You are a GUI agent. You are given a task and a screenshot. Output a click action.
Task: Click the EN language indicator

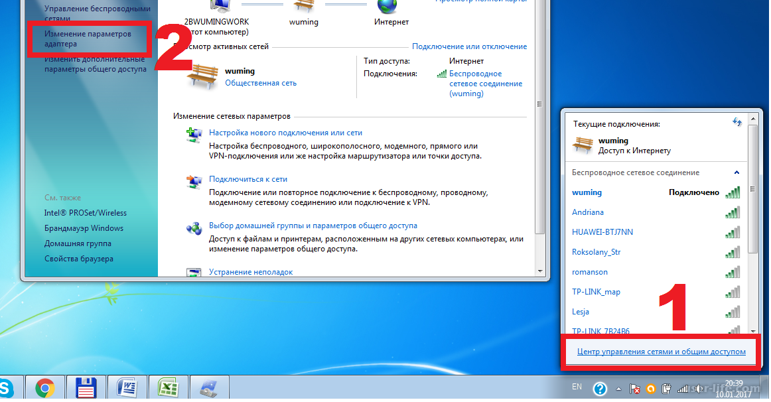click(x=577, y=387)
